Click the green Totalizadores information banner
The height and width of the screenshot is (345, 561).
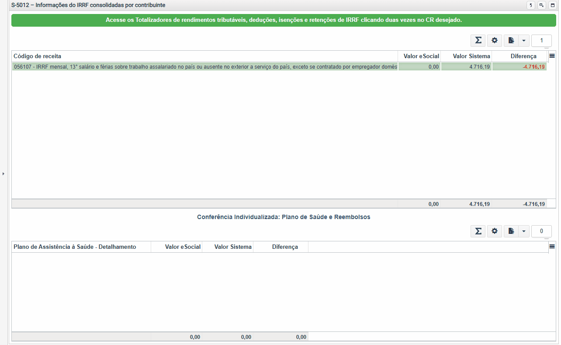tap(284, 20)
